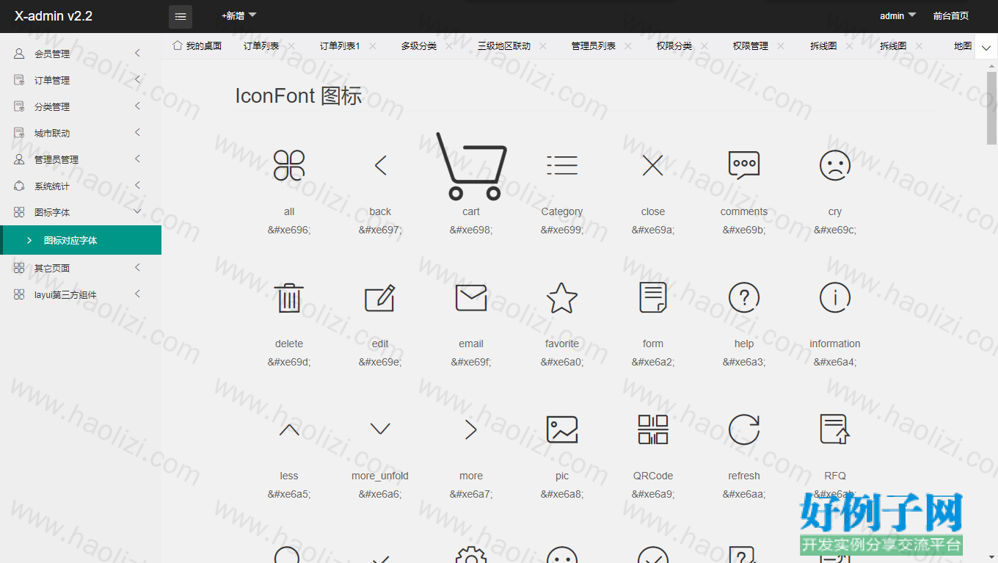Click the form document icon

[x=653, y=297]
